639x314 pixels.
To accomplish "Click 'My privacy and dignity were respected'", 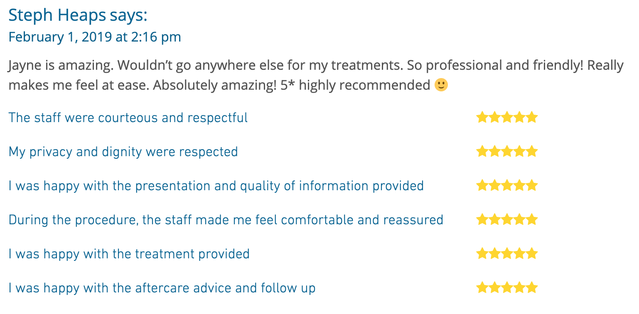I will (123, 152).
